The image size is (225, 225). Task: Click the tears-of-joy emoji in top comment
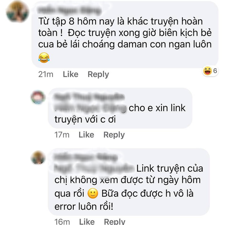[x=44, y=58]
